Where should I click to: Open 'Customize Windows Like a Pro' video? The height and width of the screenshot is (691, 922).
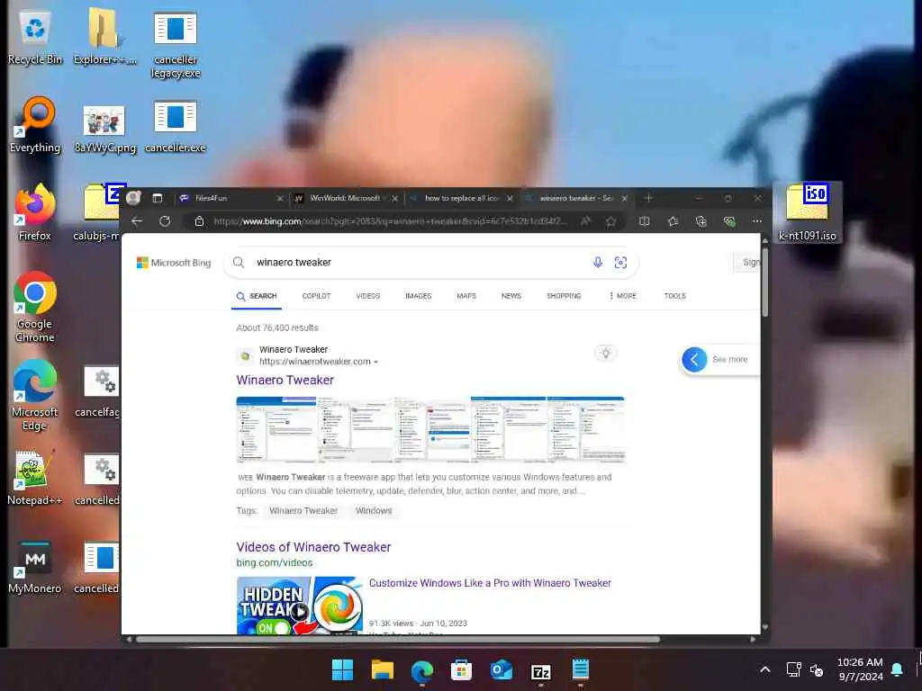point(490,583)
